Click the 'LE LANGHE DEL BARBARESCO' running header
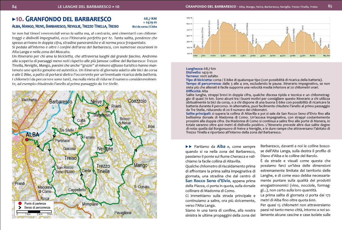The image size is (342, 230). [x=85, y=6]
